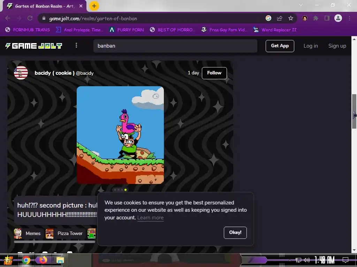Open a new tab with plus button
Image resolution: width=357 pixels, height=267 pixels.
(x=94, y=6)
